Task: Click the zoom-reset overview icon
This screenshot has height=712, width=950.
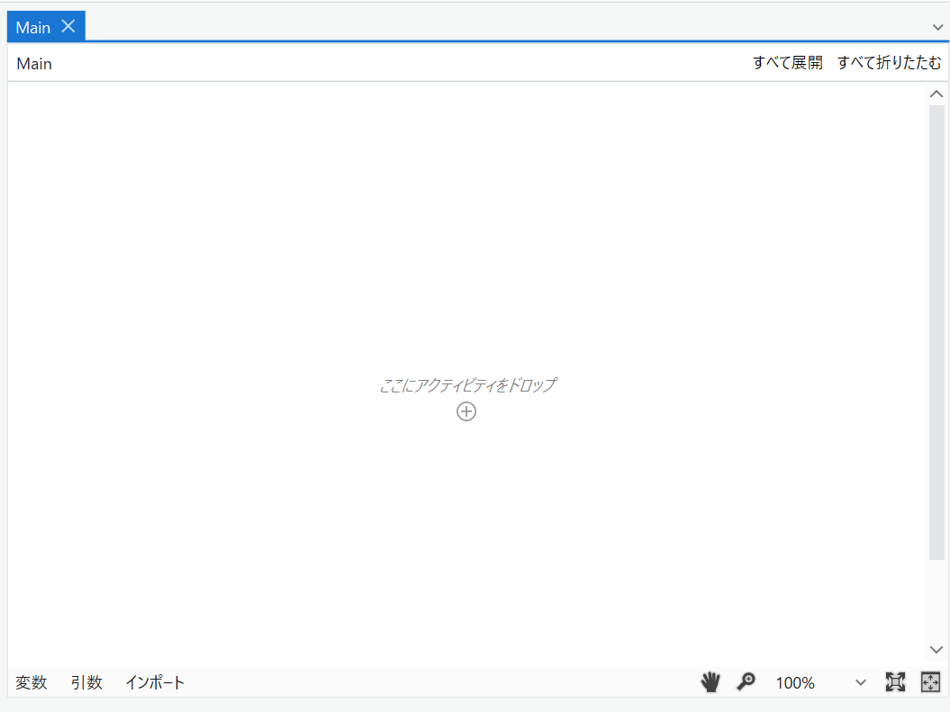Action: tap(895, 682)
